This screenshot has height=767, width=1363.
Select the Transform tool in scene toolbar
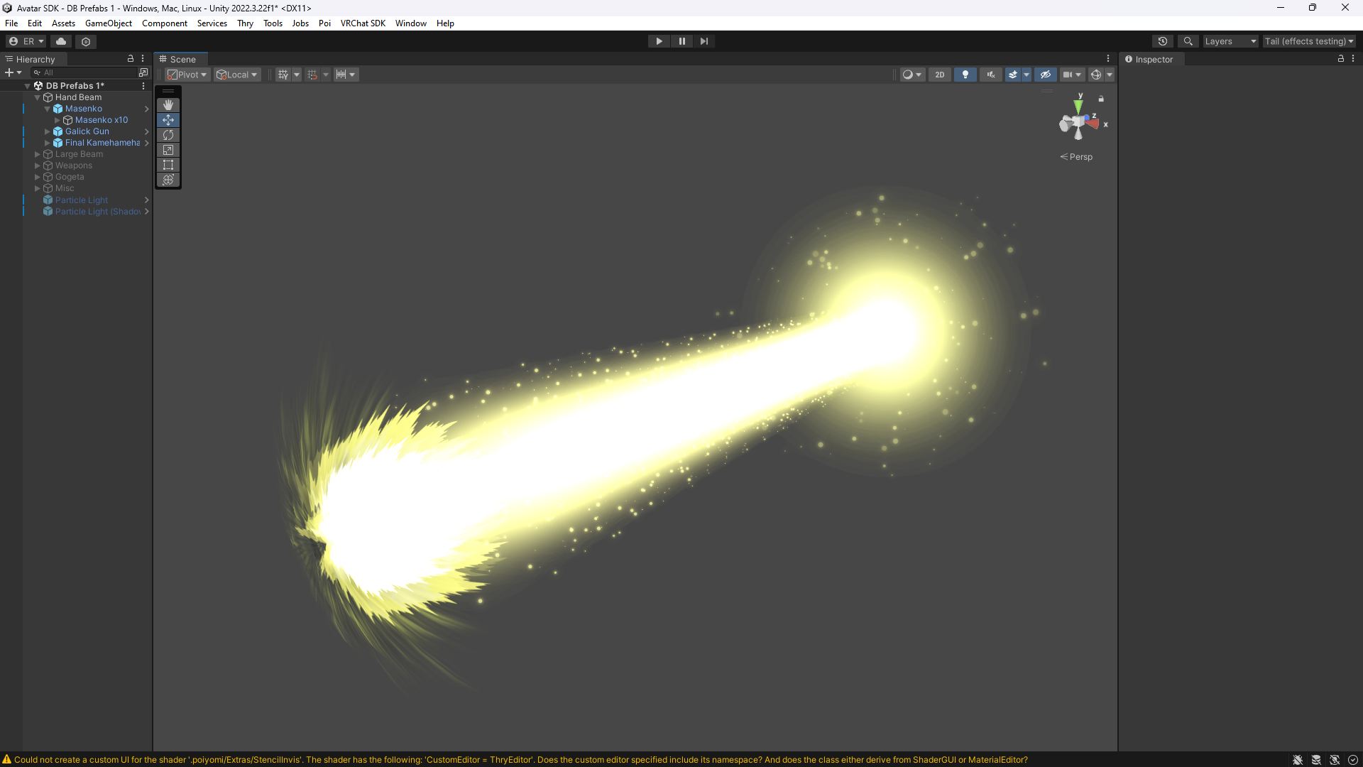coord(168,180)
